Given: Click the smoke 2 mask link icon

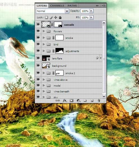Looking at the screenshot, I should pos(53,73).
